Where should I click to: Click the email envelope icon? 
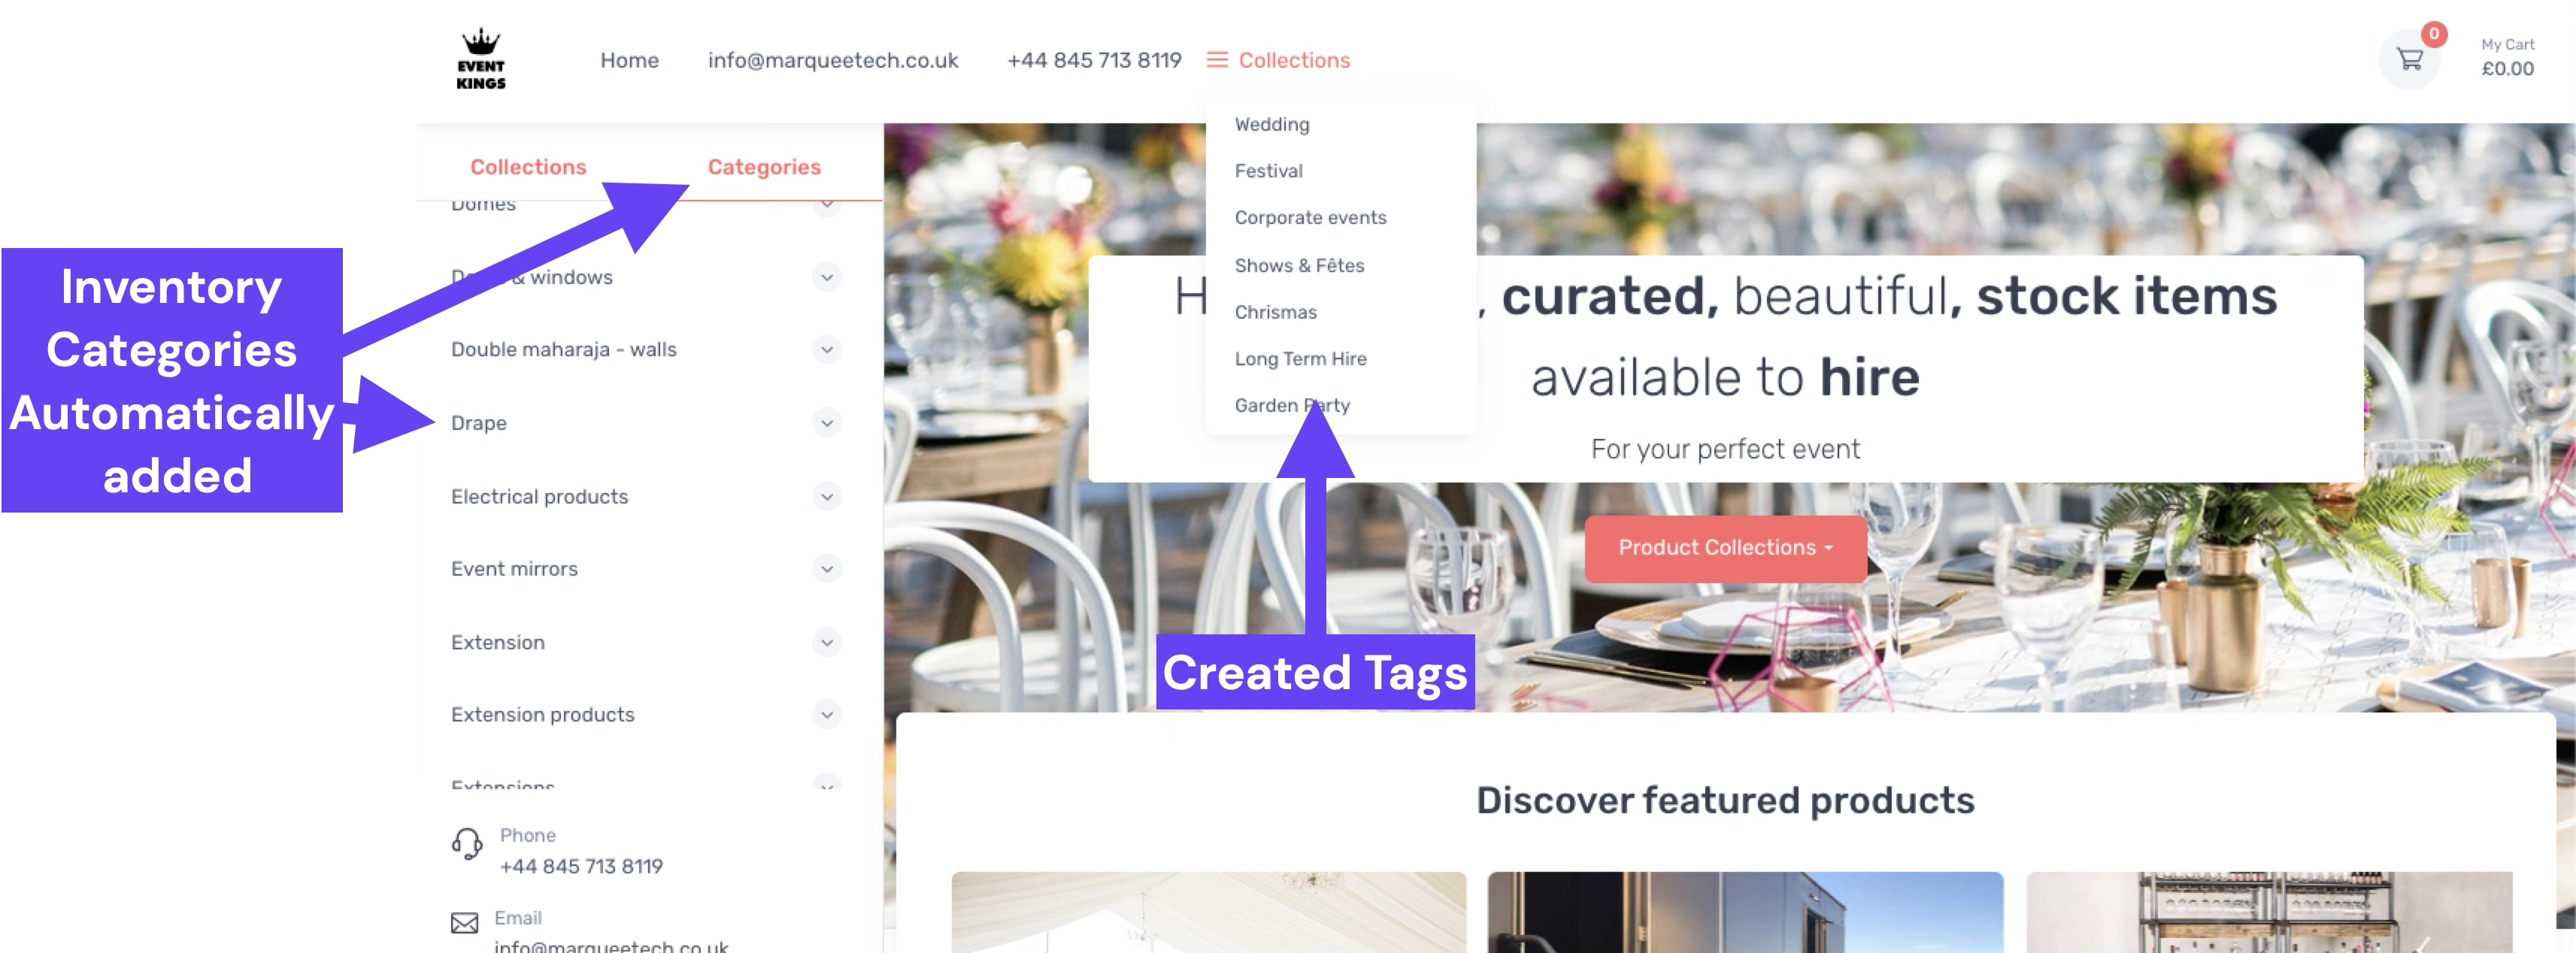464,923
